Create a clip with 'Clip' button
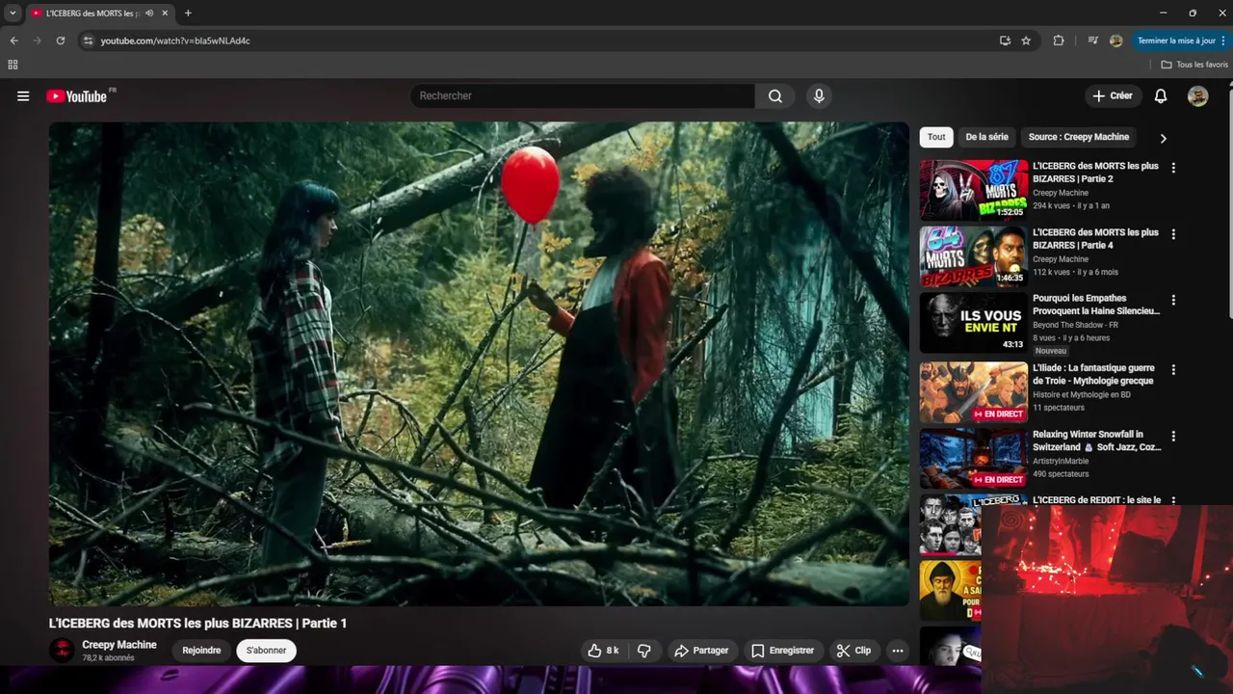The width and height of the screenshot is (1233, 694). [853, 651]
